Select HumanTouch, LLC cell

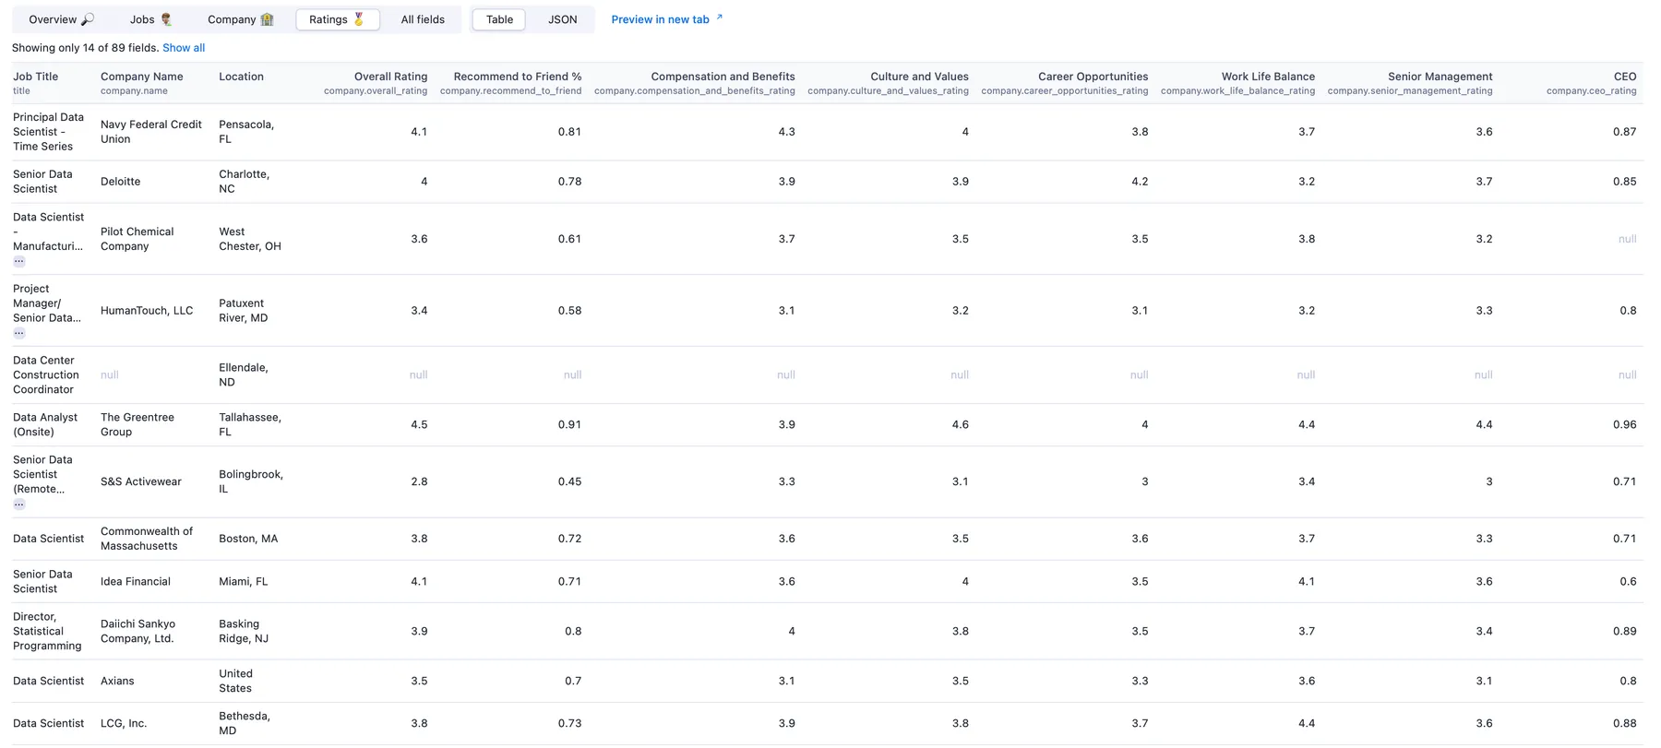(x=147, y=311)
